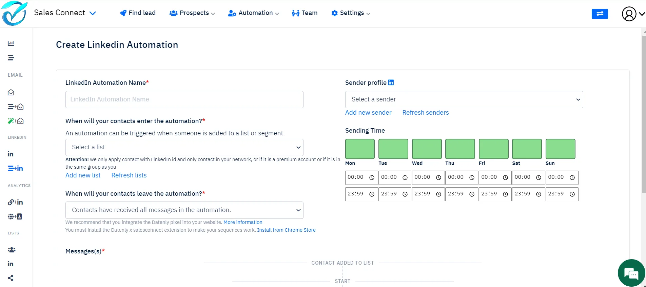Expand the Settings menu
This screenshot has height=287, width=646.
tap(351, 13)
